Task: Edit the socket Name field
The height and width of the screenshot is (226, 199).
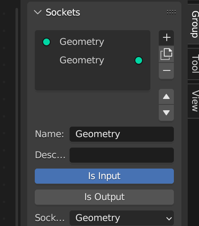Action: [121, 134]
